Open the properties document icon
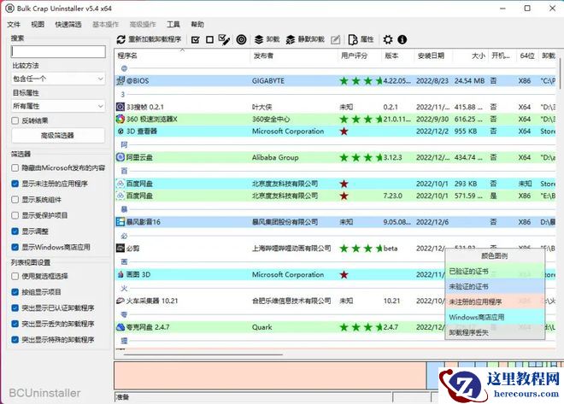564x404 pixels. point(353,39)
